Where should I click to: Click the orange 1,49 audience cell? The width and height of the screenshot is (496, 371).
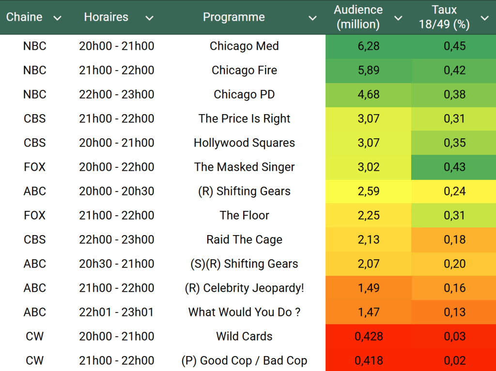369,288
